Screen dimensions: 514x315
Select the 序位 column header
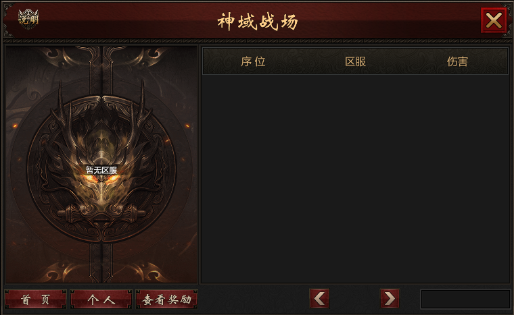click(253, 61)
